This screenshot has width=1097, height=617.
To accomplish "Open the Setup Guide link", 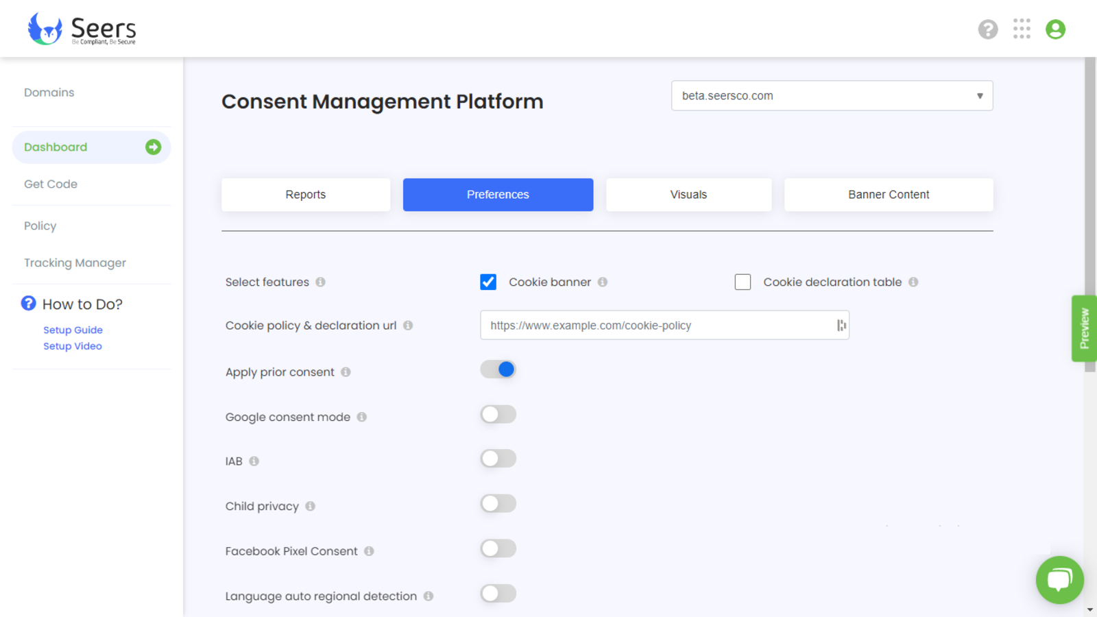I will pos(73,330).
